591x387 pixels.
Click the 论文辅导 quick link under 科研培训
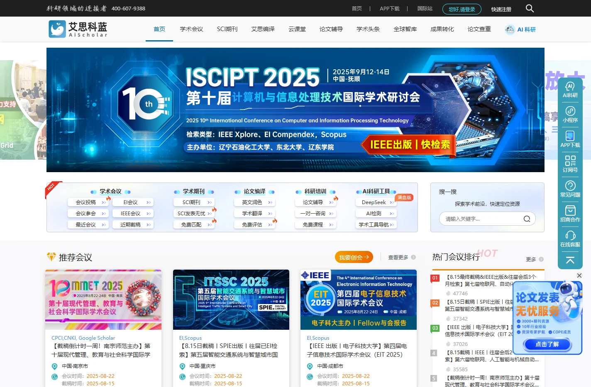(315, 202)
